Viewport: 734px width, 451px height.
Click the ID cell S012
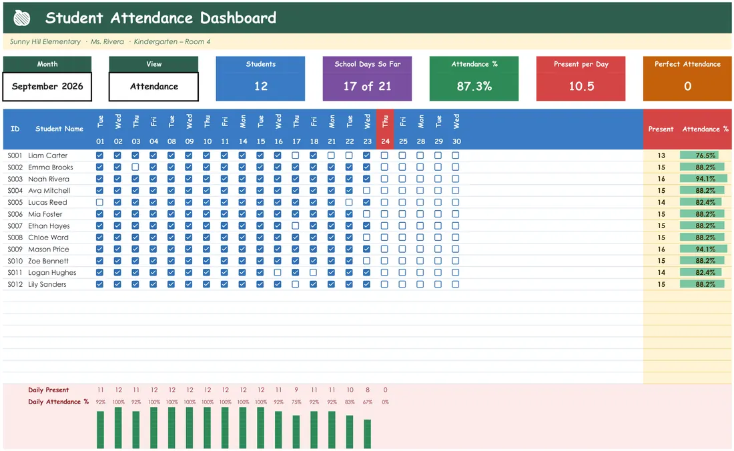15,284
